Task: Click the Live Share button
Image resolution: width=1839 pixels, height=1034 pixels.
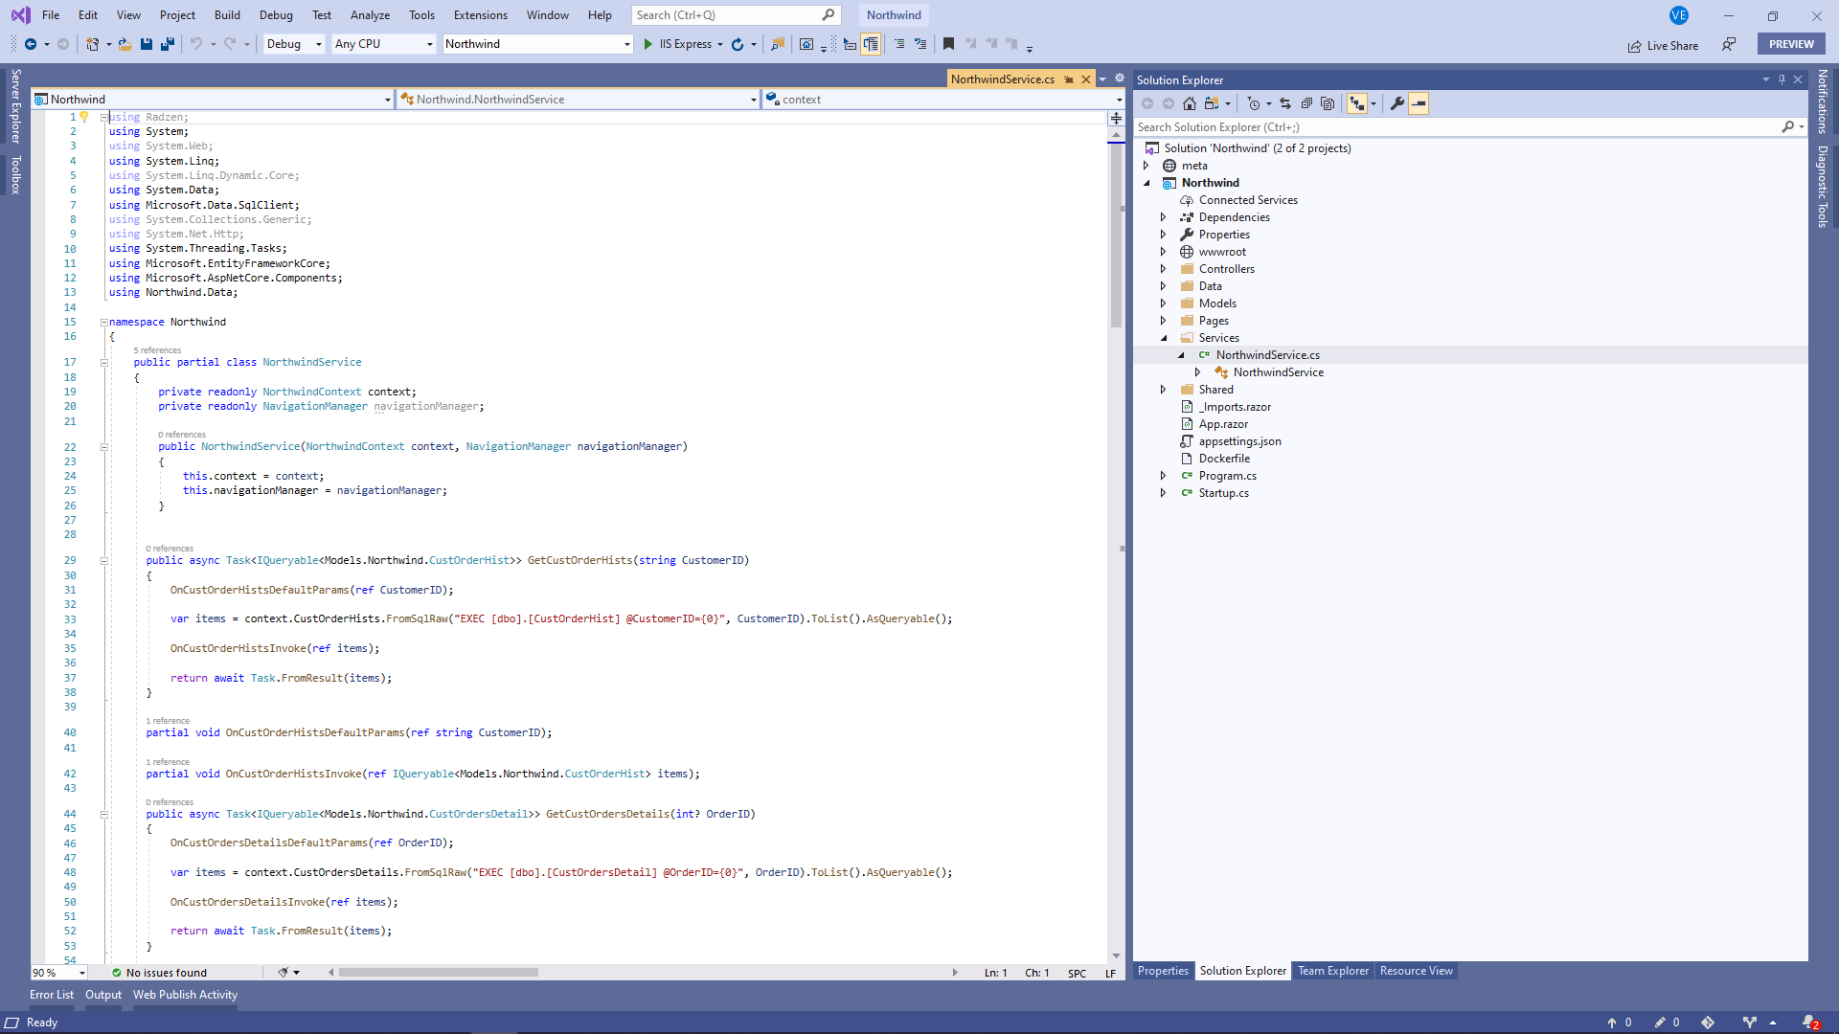Action: pyautogui.click(x=1663, y=46)
